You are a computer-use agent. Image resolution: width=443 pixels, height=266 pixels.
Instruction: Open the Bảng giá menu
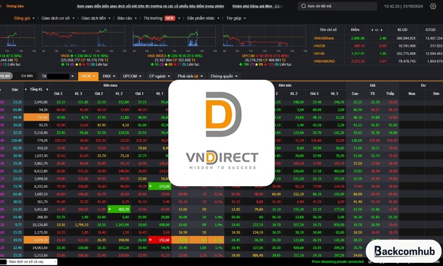[24, 18]
